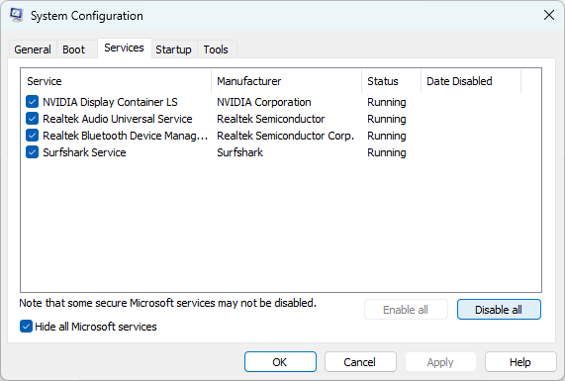565x381 pixels.
Task: Switch to the General tab
Action: (x=33, y=49)
